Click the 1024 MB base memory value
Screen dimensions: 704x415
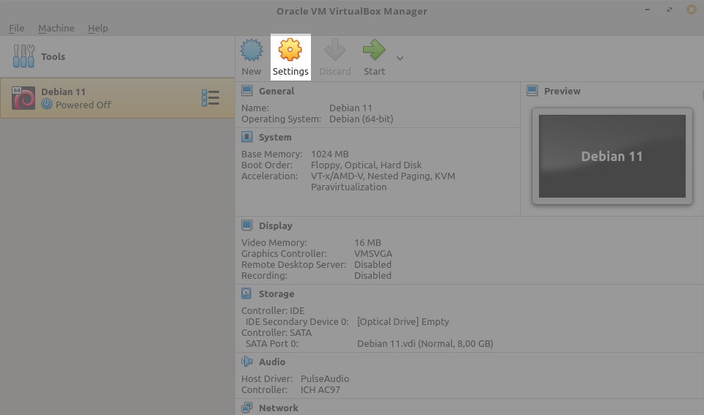[329, 154]
